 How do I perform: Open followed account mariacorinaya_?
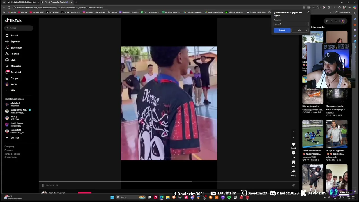pyautogui.click(x=18, y=111)
